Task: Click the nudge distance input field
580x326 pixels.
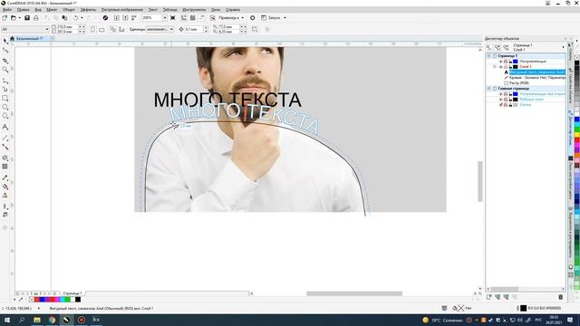Action: (x=193, y=29)
